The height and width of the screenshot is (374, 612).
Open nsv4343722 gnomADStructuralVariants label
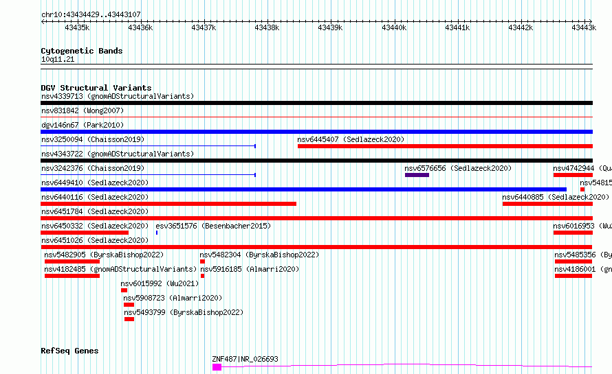(x=118, y=154)
